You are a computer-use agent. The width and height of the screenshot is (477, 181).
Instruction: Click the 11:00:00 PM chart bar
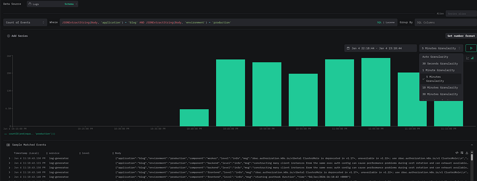coord(340,93)
